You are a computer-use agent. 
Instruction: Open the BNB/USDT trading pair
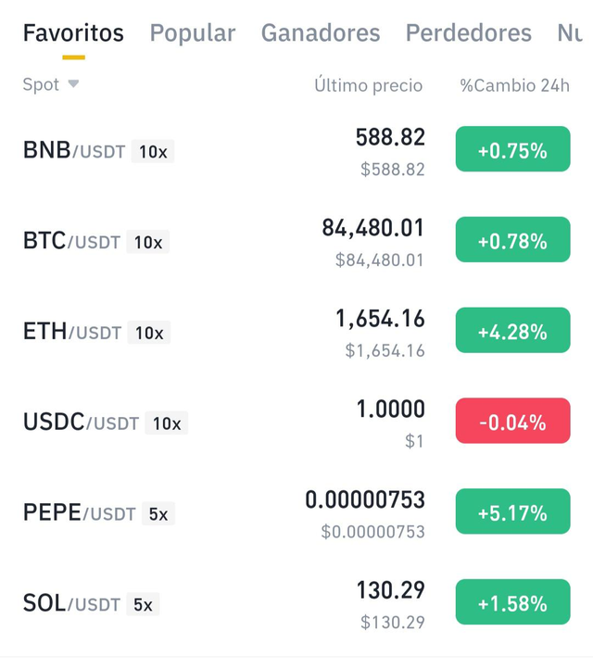tap(296, 151)
